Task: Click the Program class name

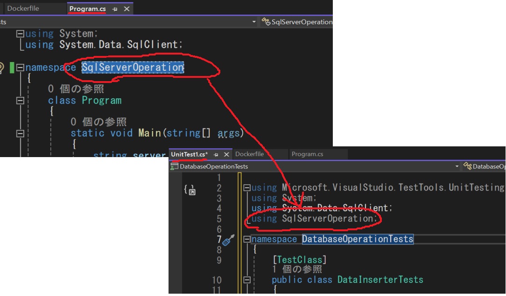Action: coord(102,100)
